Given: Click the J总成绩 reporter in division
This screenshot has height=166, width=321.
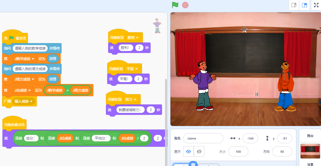Looking at the screenshot, I should click(127, 138).
